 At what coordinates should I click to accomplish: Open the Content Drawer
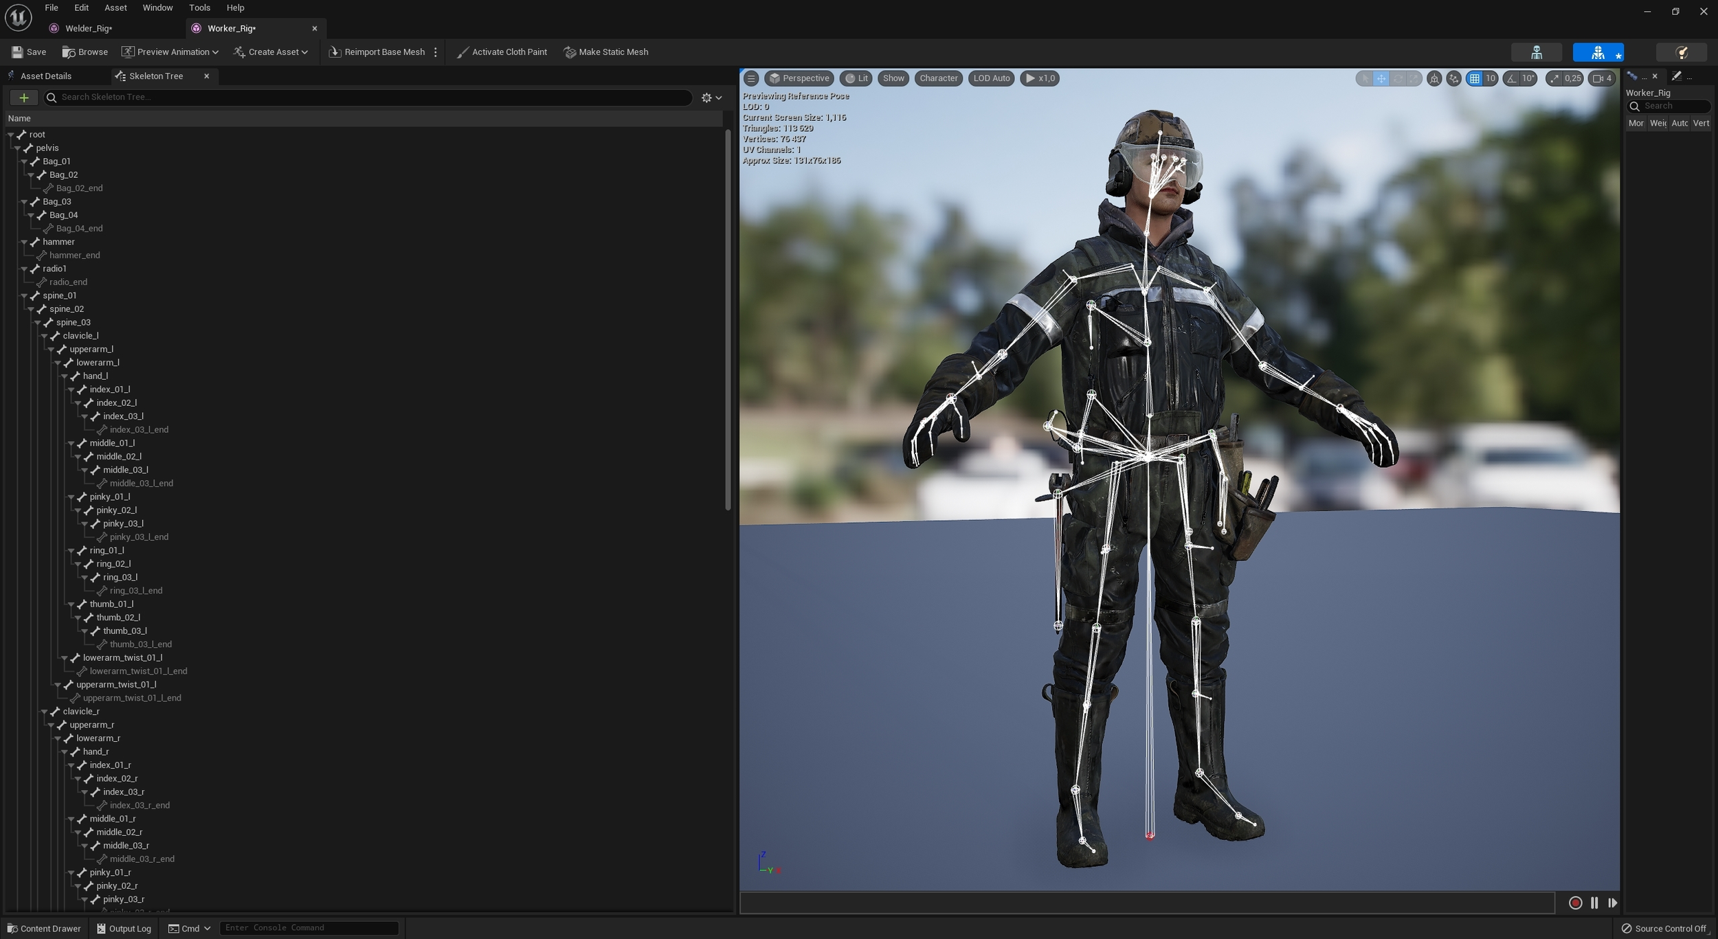pos(43,928)
